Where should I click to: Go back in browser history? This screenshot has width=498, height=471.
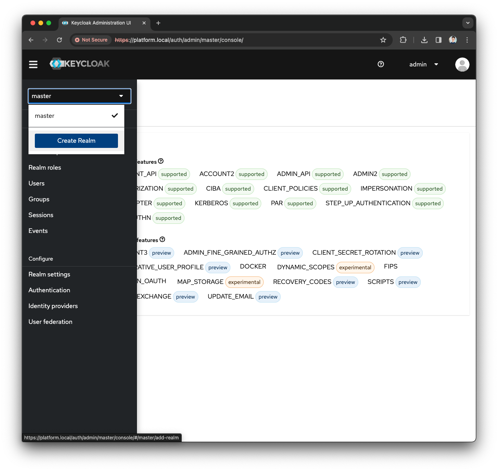pos(31,40)
